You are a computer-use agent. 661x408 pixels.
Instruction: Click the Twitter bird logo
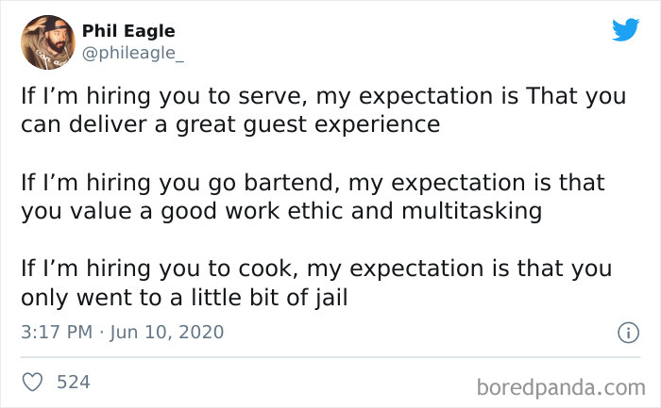tap(625, 30)
